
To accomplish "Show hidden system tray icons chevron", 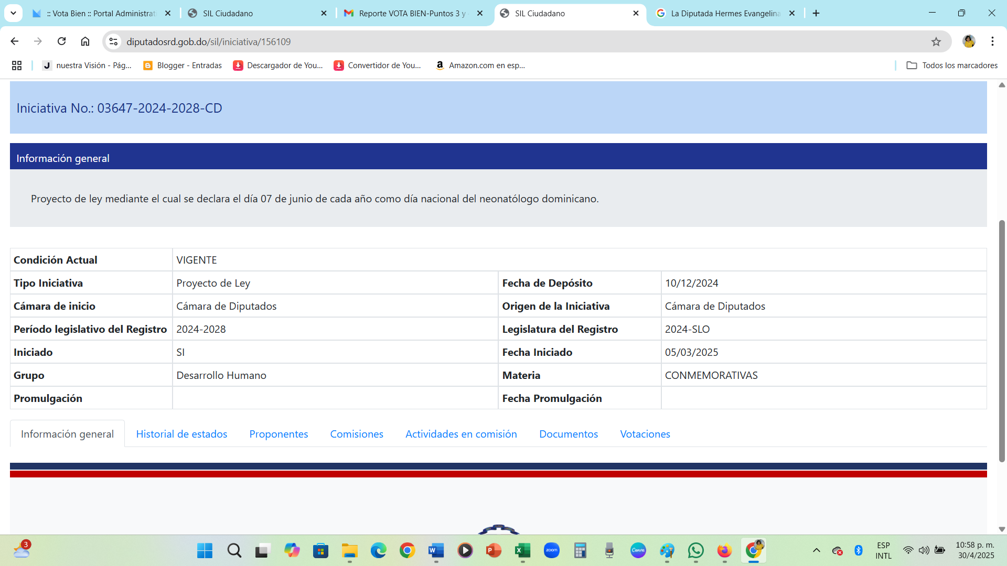I will coord(816,550).
